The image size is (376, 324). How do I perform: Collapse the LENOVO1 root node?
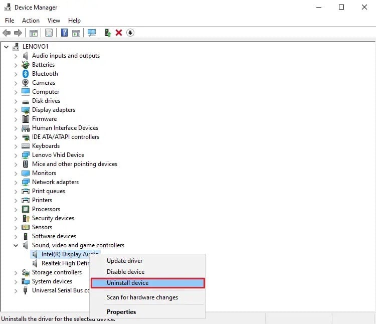coord(7,47)
